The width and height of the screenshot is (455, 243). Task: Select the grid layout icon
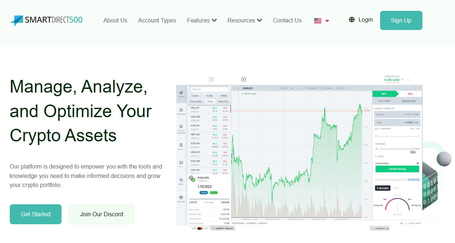(211, 79)
